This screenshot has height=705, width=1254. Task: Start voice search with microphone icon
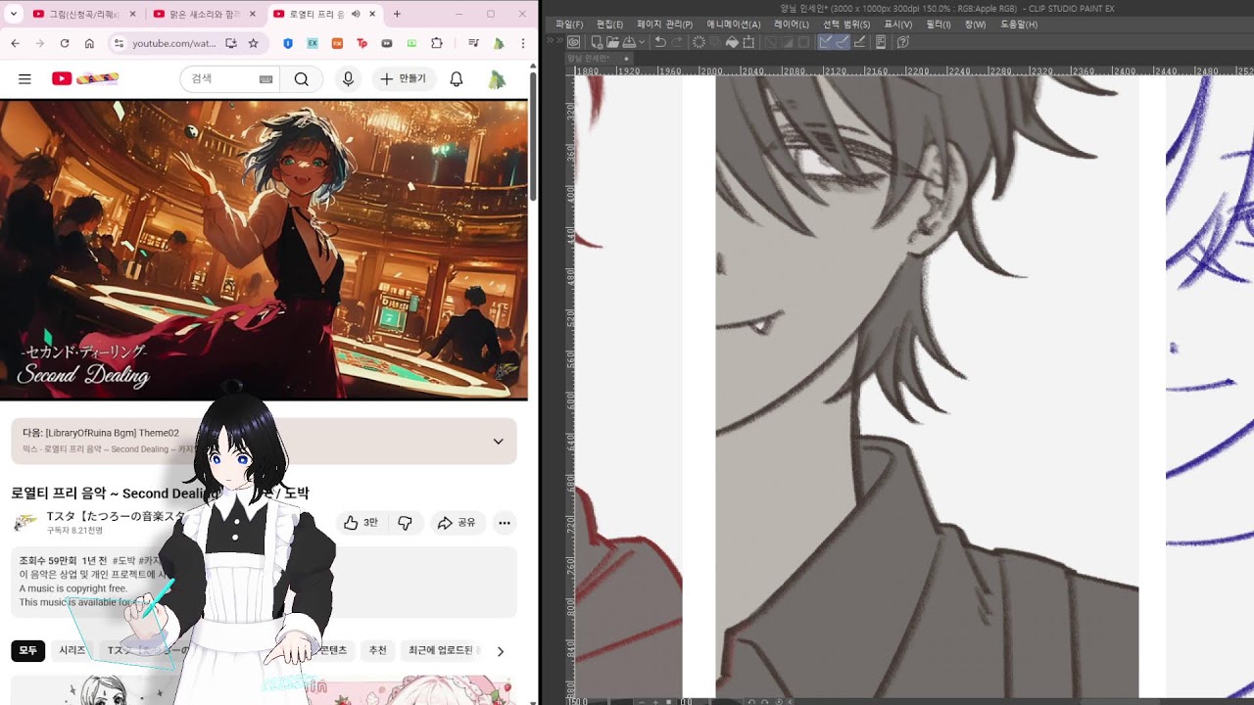coord(348,78)
